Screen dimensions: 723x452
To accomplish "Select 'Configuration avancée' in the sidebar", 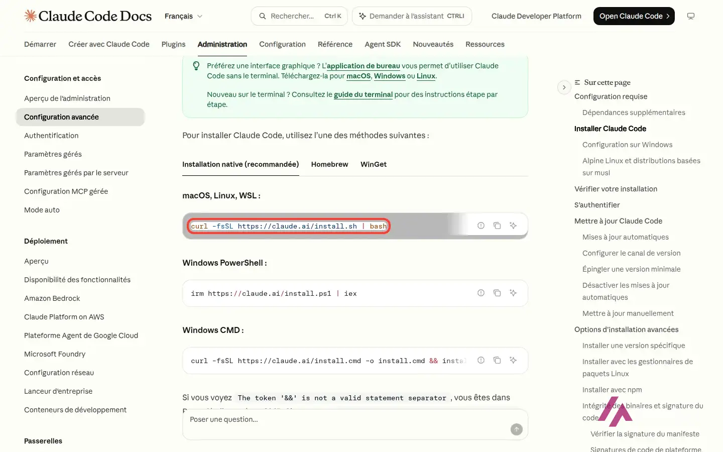I will click(80, 117).
